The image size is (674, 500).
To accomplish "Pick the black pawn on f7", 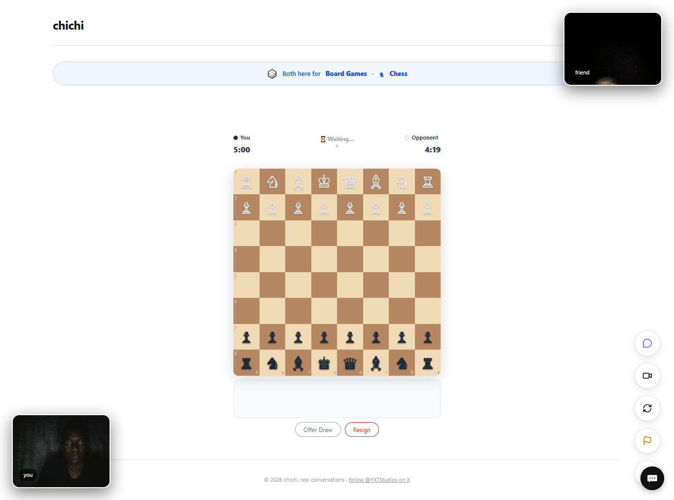I will pyautogui.click(x=298, y=337).
